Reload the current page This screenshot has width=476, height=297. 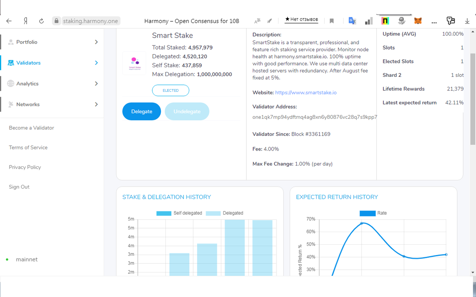coord(41,21)
